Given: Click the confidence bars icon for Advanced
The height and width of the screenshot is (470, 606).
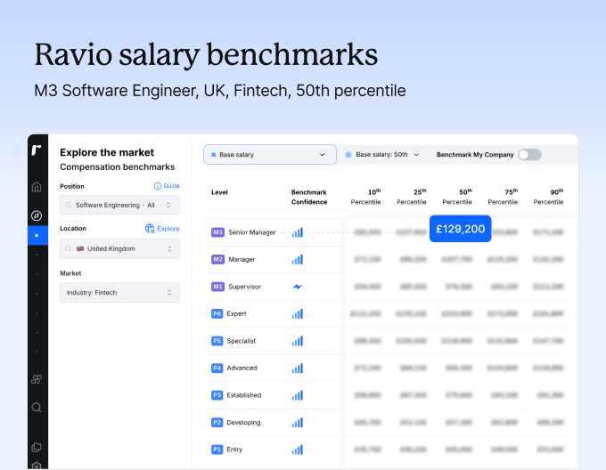Looking at the screenshot, I should tap(297, 369).
